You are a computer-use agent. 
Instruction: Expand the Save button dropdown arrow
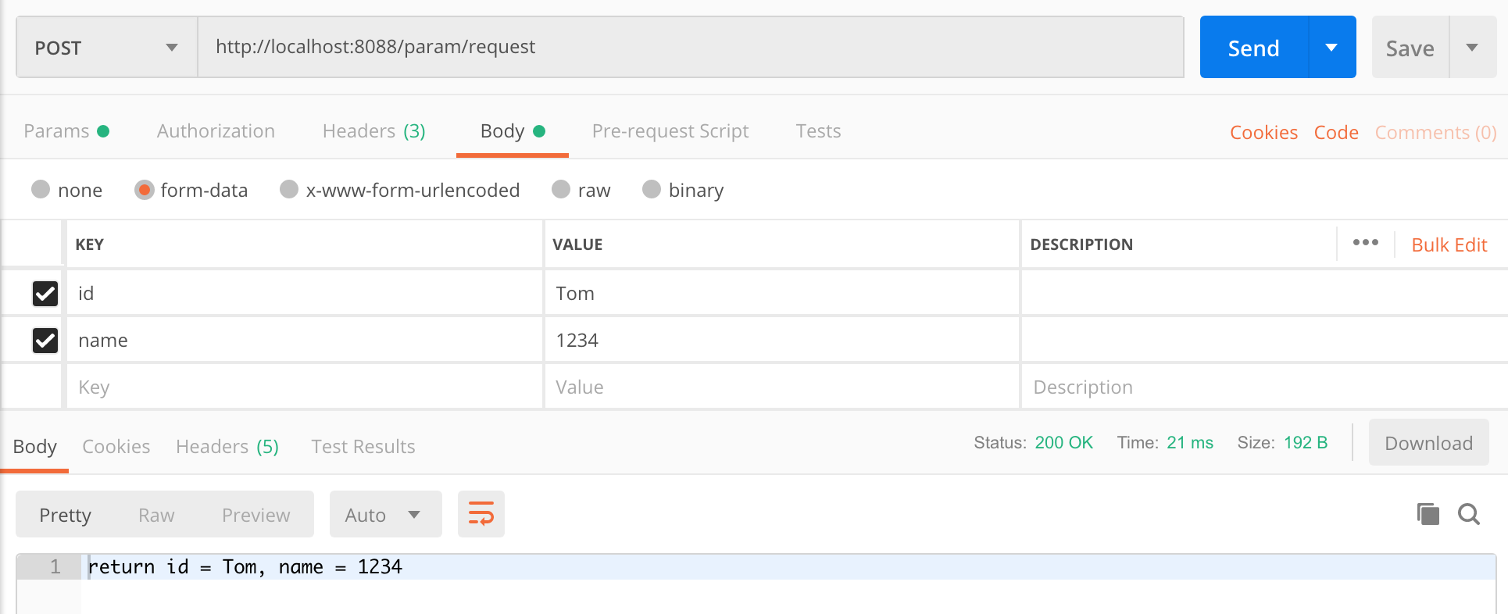click(x=1473, y=48)
